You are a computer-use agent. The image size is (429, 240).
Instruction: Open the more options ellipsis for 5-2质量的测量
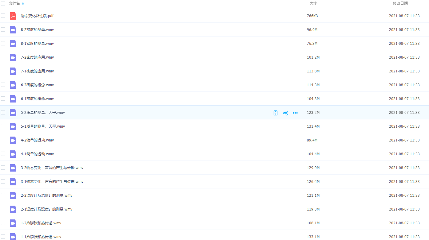(x=295, y=113)
